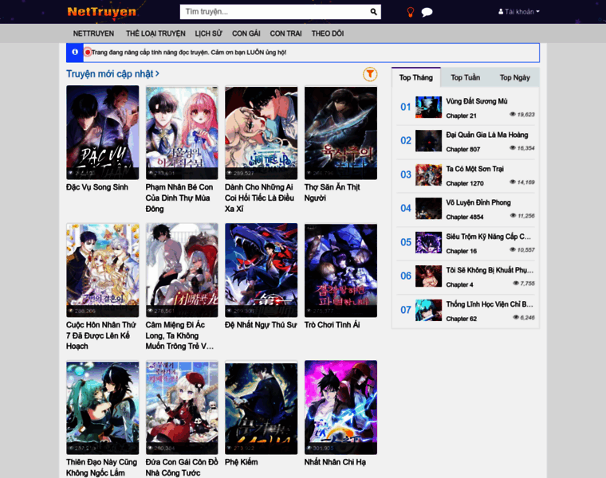Switch to Top Tháng tab
The image size is (606, 478).
tap(416, 77)
